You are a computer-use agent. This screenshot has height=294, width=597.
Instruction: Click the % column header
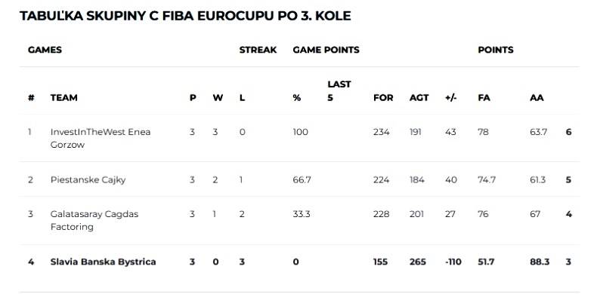[x=296, y=97]
